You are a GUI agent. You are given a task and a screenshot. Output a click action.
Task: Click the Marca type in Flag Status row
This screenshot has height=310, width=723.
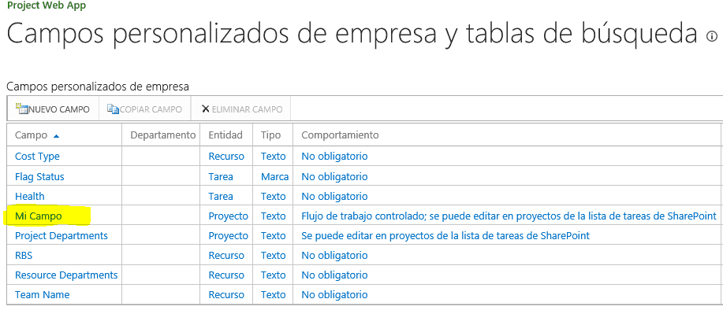275,176
